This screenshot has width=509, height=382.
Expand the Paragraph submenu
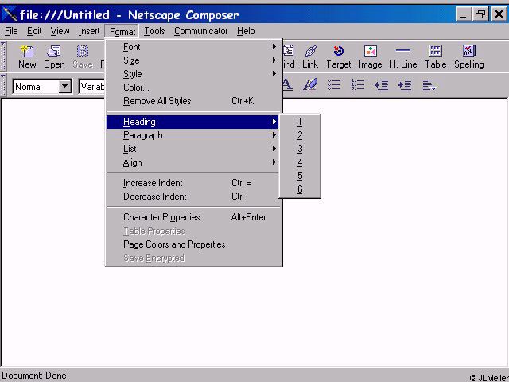pos(192,135)
